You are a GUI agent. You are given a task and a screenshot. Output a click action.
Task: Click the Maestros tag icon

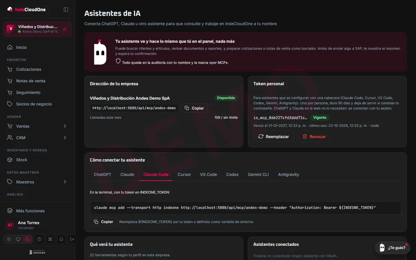click(x=10, y=182)
